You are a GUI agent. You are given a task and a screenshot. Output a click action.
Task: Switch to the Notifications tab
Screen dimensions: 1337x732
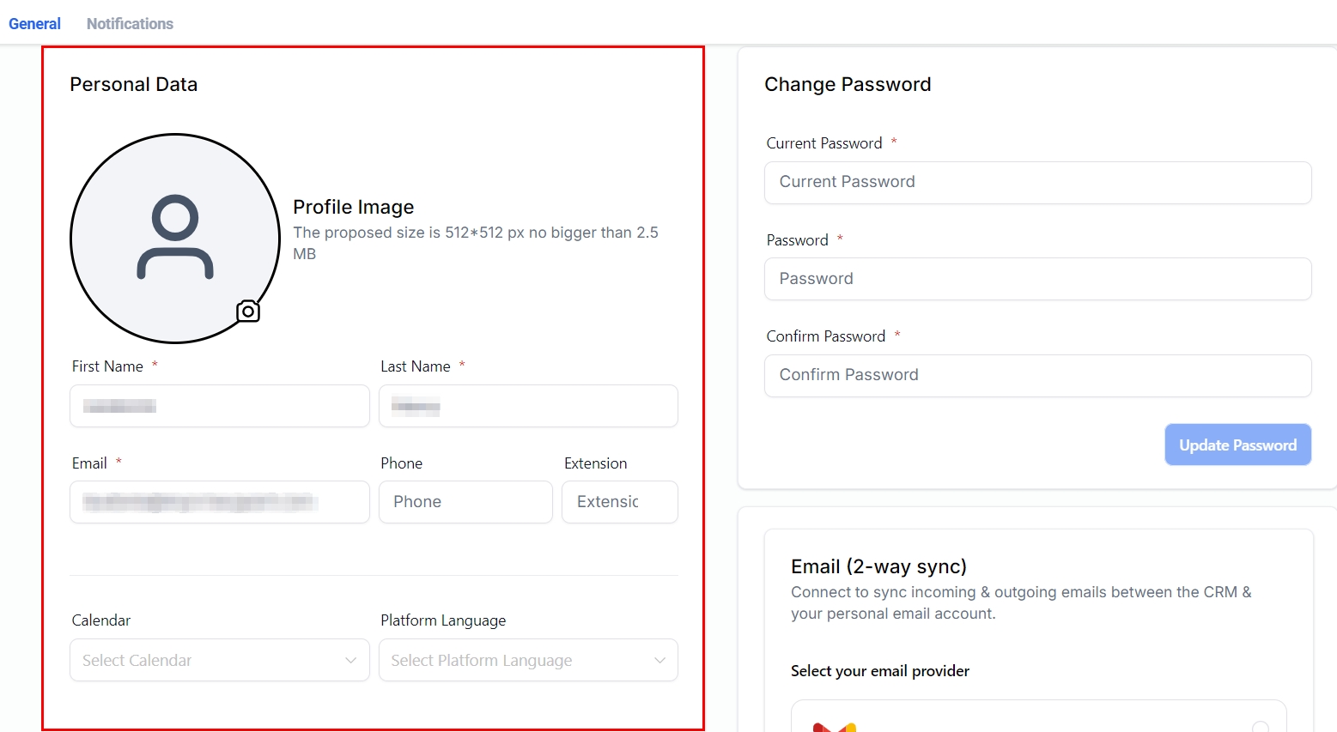130,24
